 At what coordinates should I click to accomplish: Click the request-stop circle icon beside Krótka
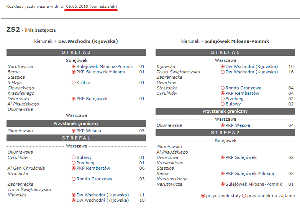(74, 83)
